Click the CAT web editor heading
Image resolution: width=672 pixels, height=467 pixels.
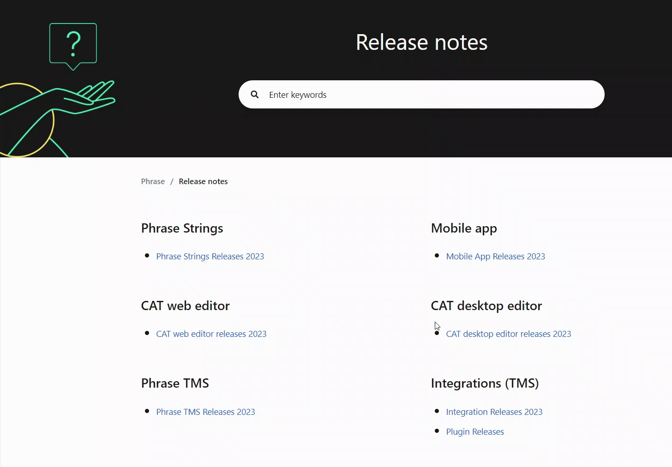click(185, 305)
